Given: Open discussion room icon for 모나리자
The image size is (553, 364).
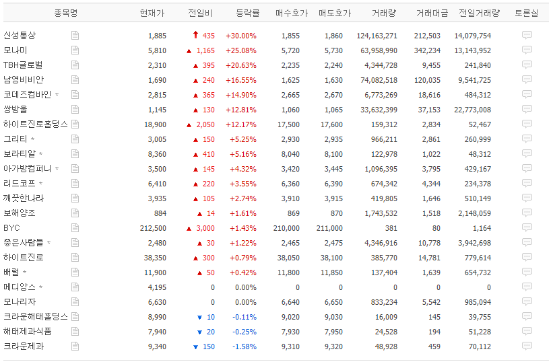Looking at the screenshot, I should [527, 301].
